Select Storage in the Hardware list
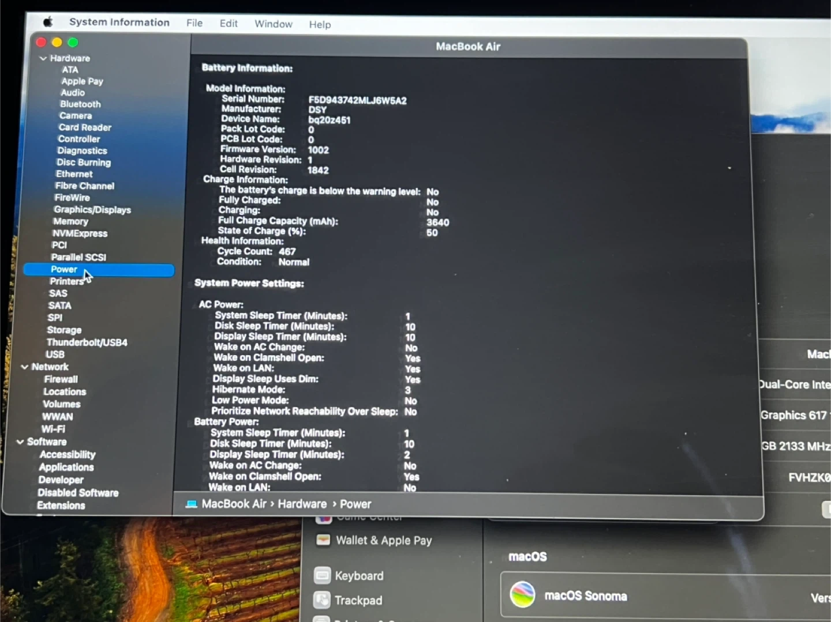The height and width of the screenshot is (622, 831). [x=64, y=330]
